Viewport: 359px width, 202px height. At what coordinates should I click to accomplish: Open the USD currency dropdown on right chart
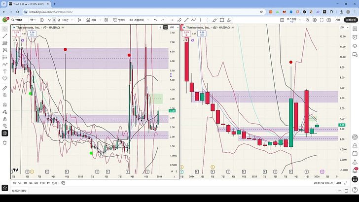coord(344,27)
